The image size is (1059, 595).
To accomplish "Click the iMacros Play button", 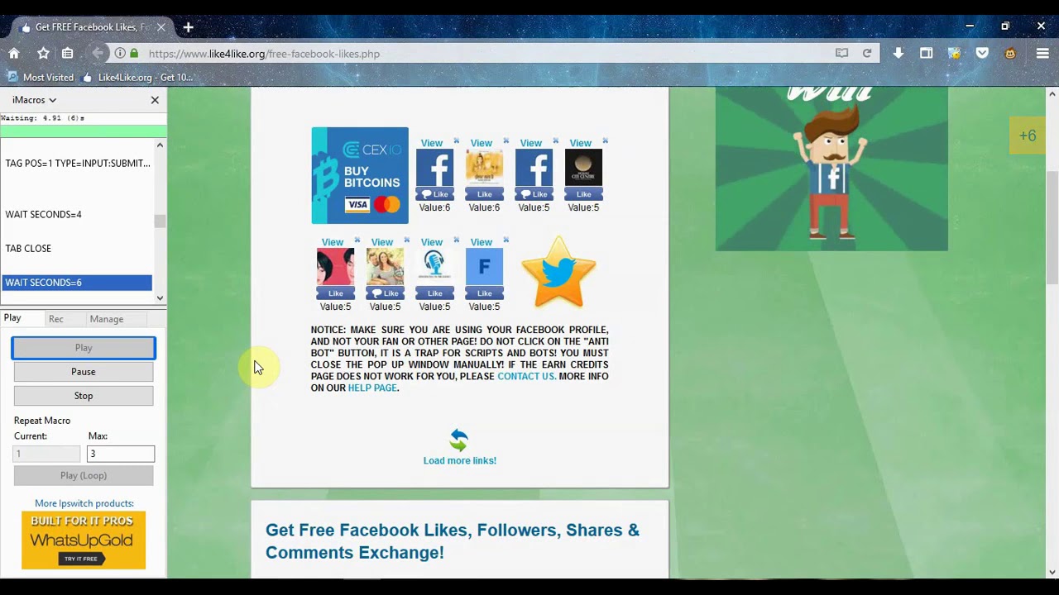I will (84, 348).
